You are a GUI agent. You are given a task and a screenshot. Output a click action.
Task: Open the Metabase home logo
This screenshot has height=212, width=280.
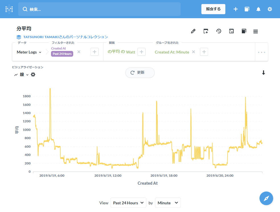(x=9, y=9)
